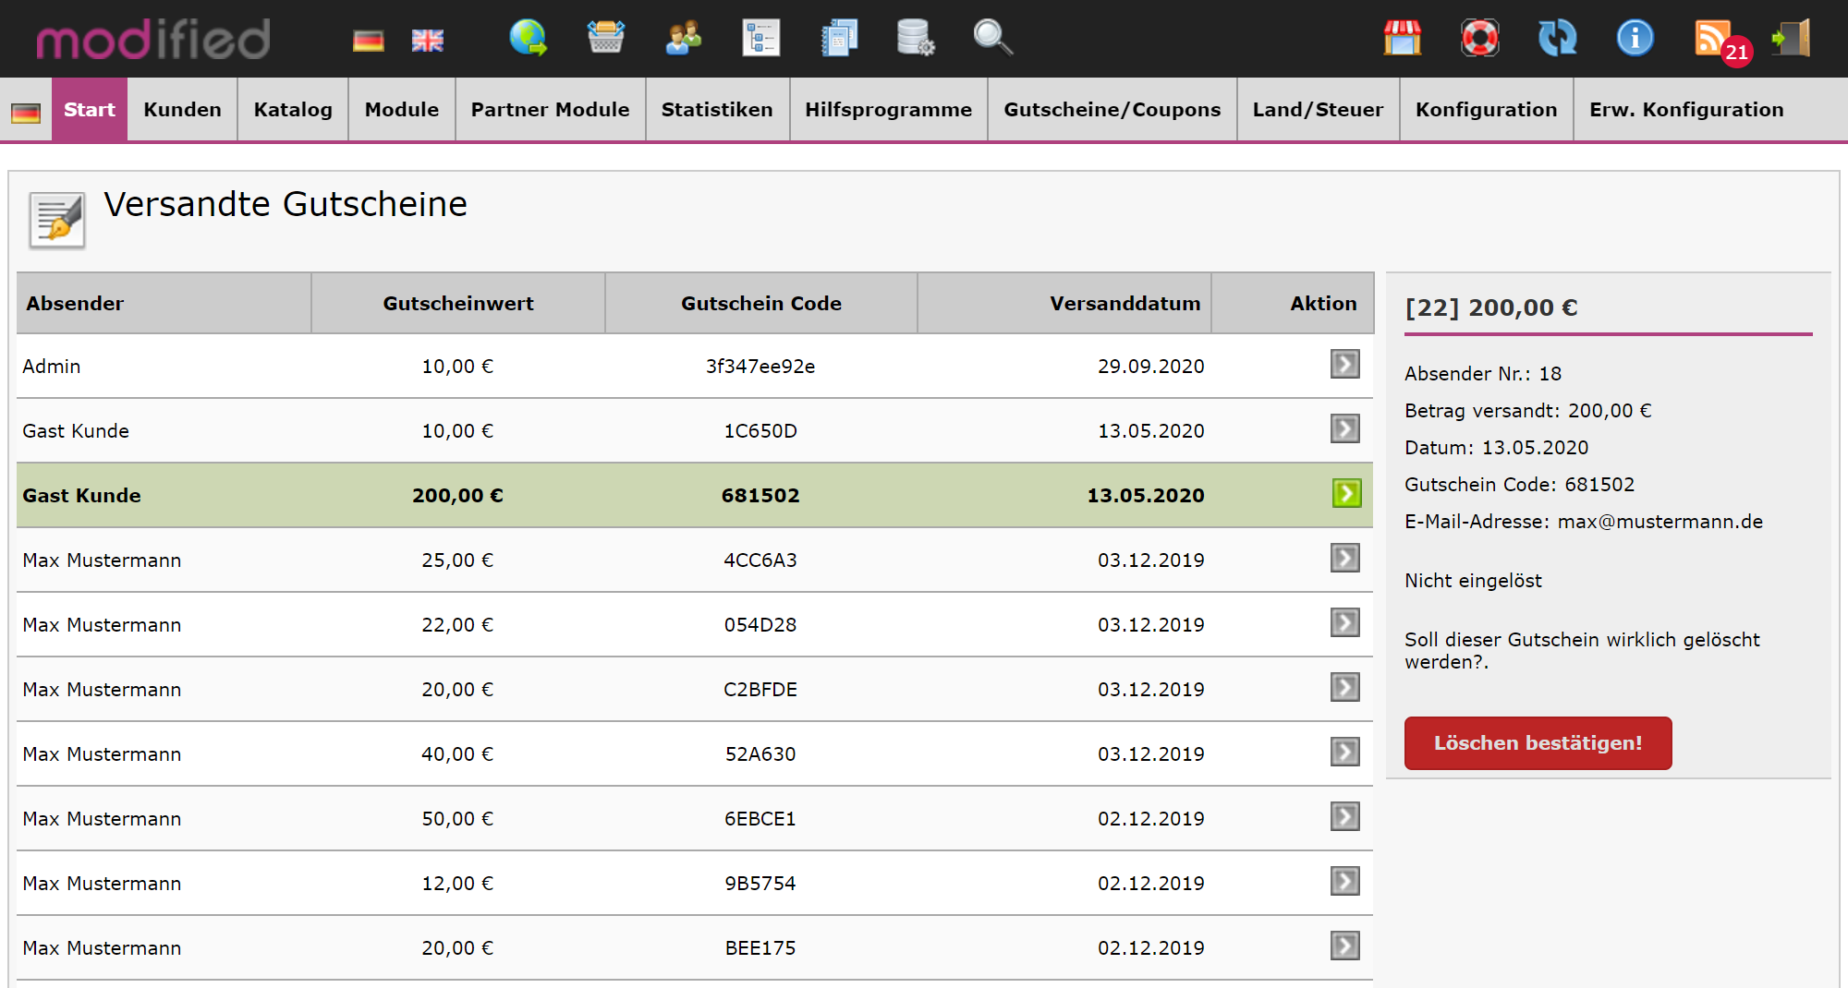
Task: Open the customers people icon
Action: coord(683,38)
